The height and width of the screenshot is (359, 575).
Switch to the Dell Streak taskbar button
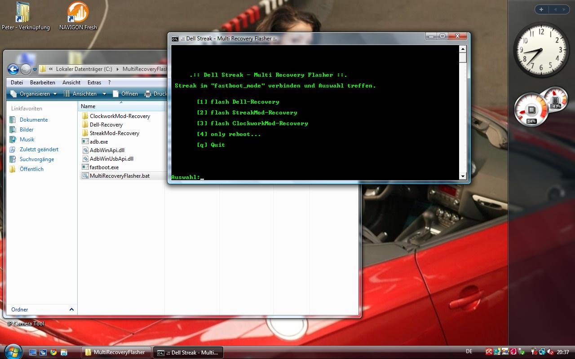tap(188, 352)
